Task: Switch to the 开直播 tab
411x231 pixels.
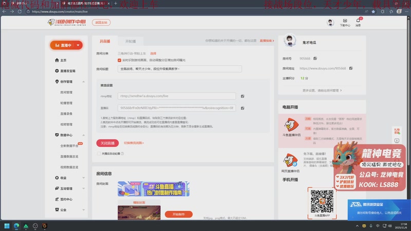Action: [x=105, y=41]
